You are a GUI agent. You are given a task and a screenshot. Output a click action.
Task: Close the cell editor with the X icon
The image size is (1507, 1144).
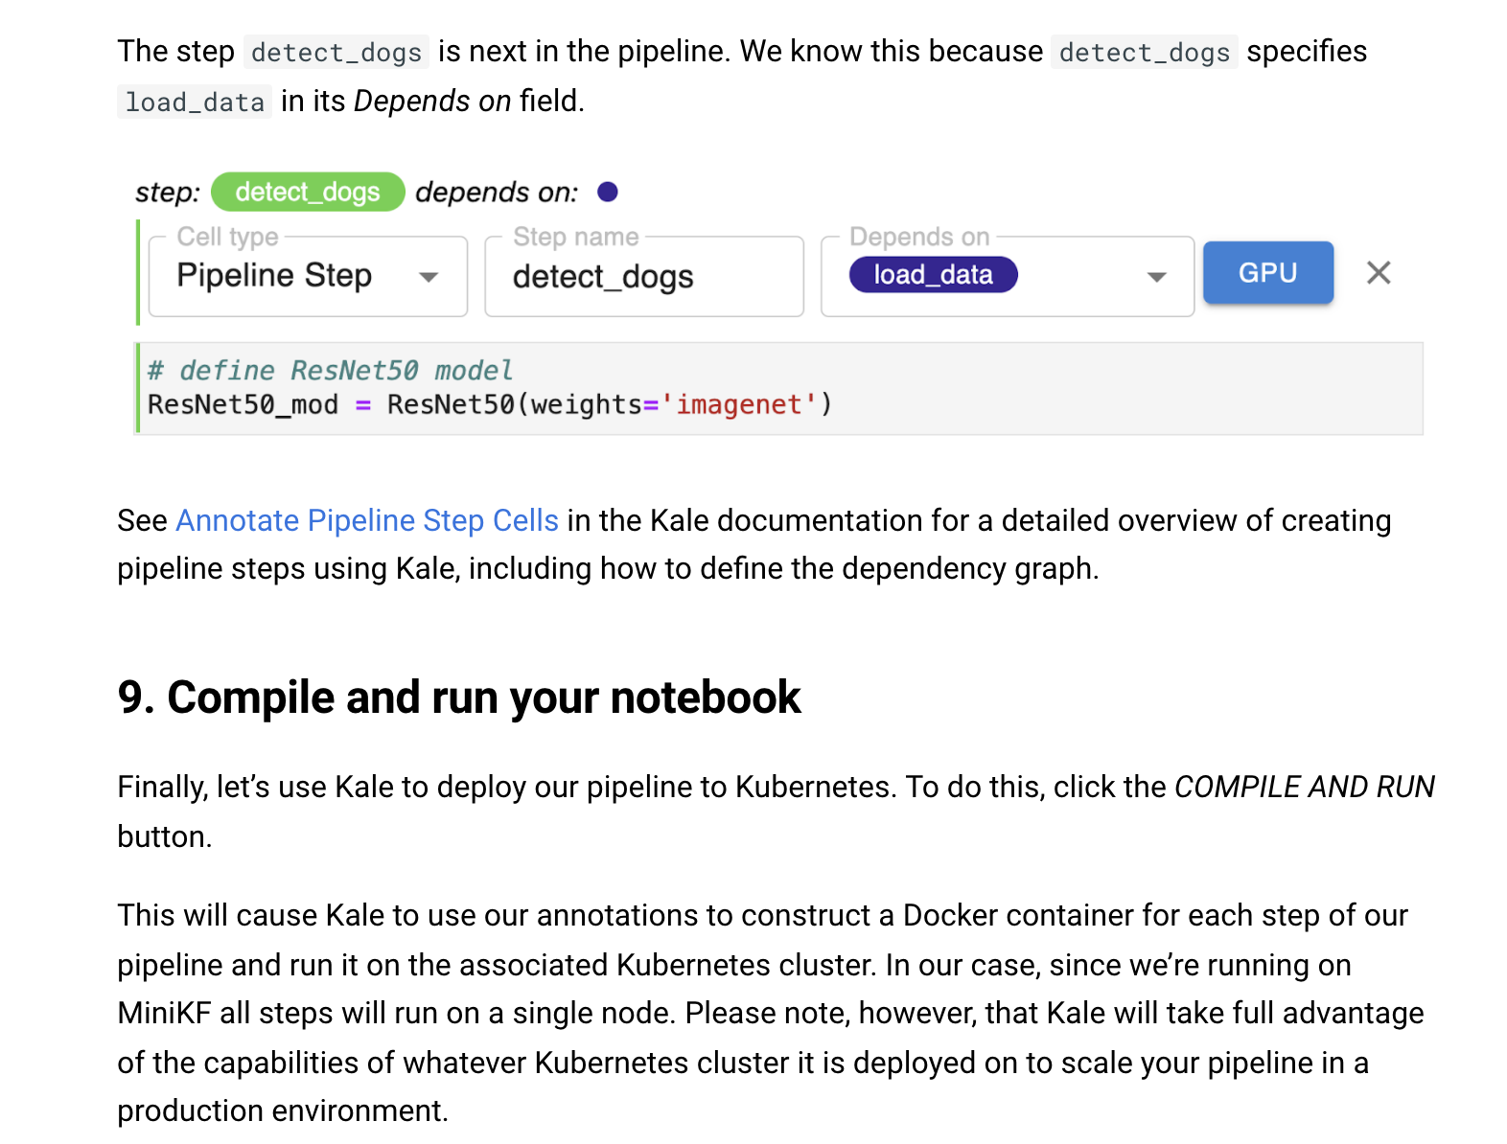1379,273
